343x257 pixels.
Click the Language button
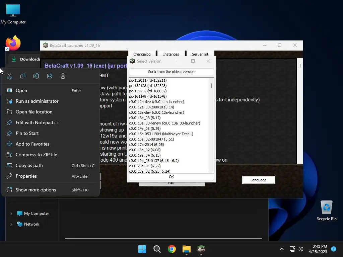coord(259,180)
